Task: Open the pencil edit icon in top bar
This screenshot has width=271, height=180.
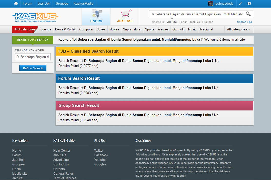Action: (240, 3)
